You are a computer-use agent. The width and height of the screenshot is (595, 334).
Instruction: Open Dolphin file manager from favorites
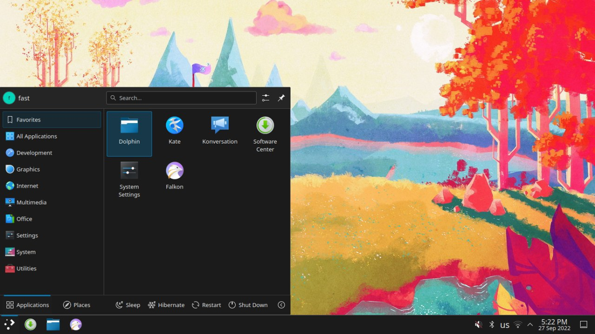129,133
